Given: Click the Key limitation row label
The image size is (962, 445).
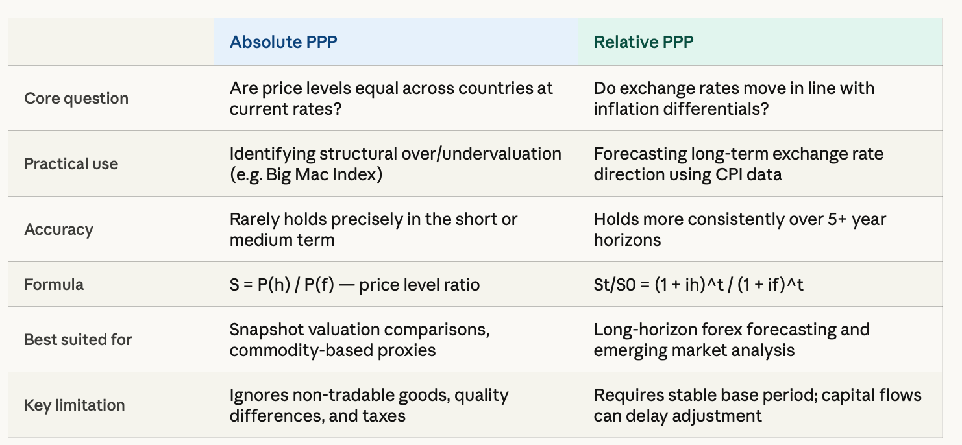Looking at the screenshot, I should (x=75, y=405).
